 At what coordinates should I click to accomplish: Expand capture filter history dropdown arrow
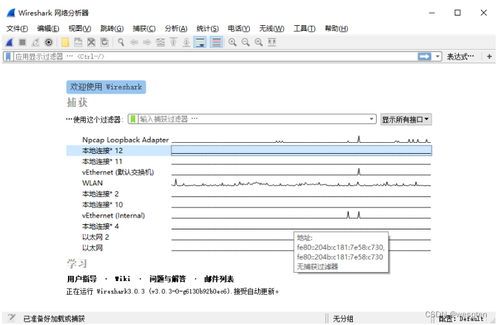point(371,119)
